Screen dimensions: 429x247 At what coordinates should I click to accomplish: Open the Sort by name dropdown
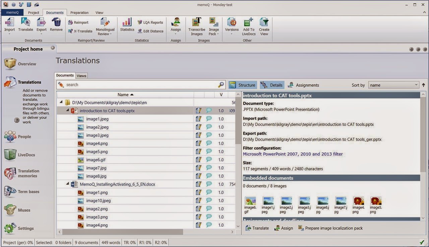click(394, 85)
